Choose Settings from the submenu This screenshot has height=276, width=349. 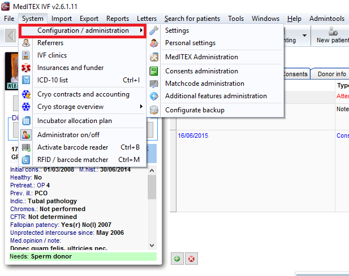[x=216, y=30]
